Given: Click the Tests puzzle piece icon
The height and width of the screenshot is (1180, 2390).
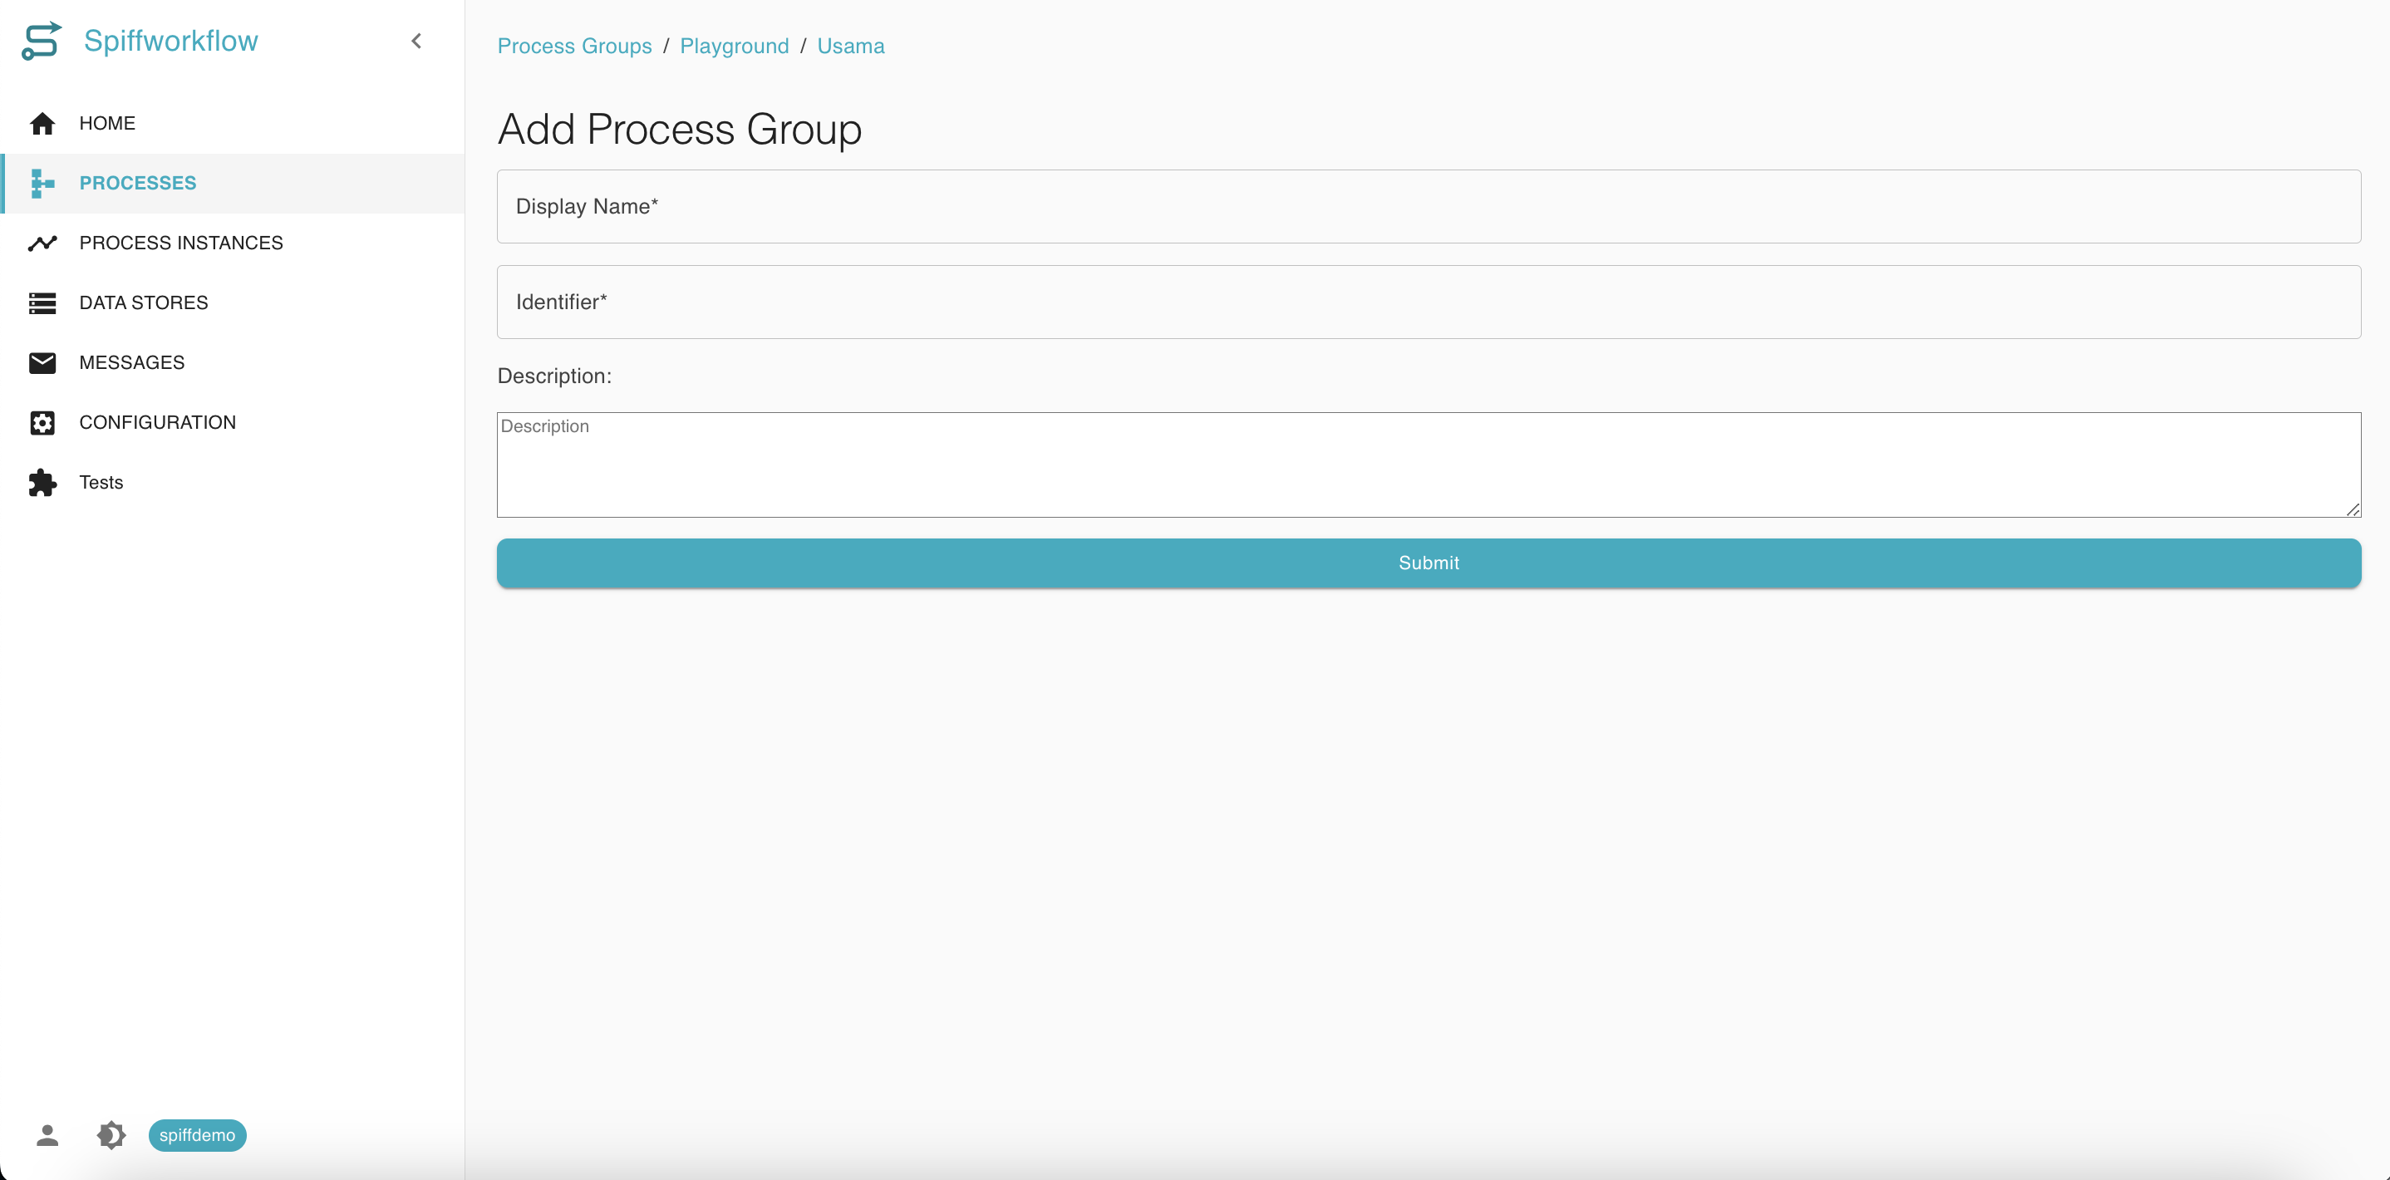Looking at the screenshot, I should pos(42,483).
